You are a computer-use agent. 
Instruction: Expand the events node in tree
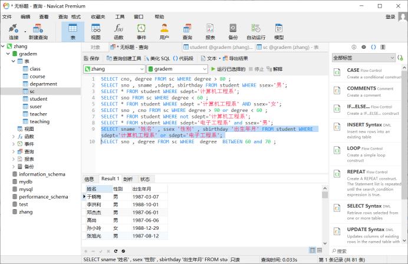[x=14, y=144]
